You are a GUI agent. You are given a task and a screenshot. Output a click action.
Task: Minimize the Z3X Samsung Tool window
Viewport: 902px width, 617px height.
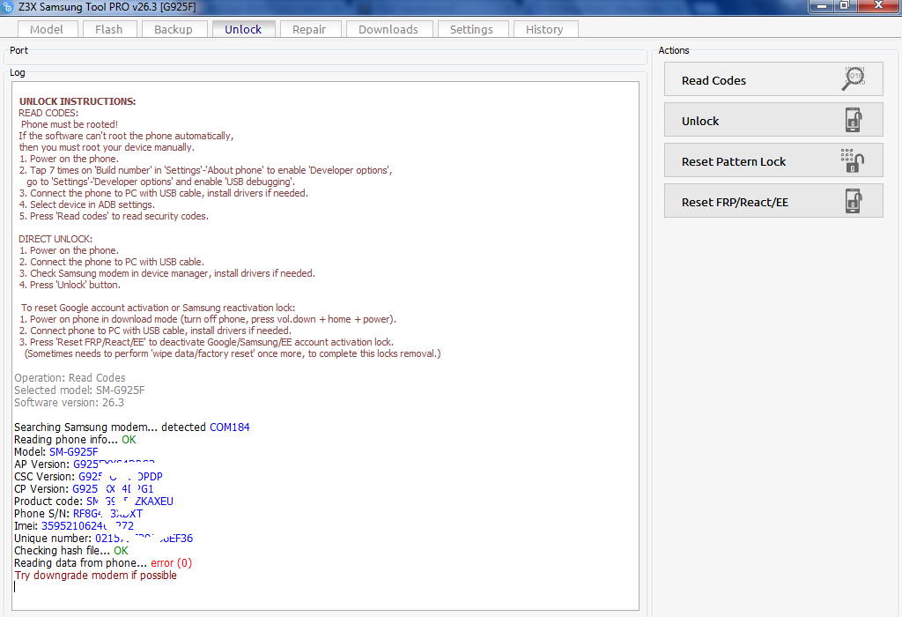822,5
